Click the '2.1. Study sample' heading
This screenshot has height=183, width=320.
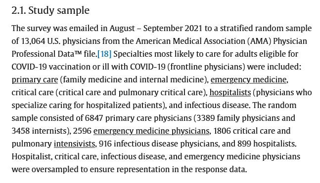tap(50, 10)
